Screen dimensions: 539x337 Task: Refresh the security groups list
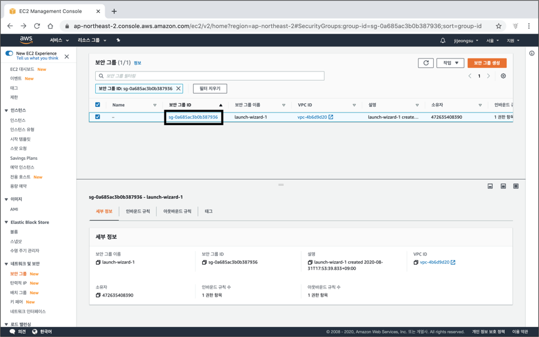(x=426, y=63)
